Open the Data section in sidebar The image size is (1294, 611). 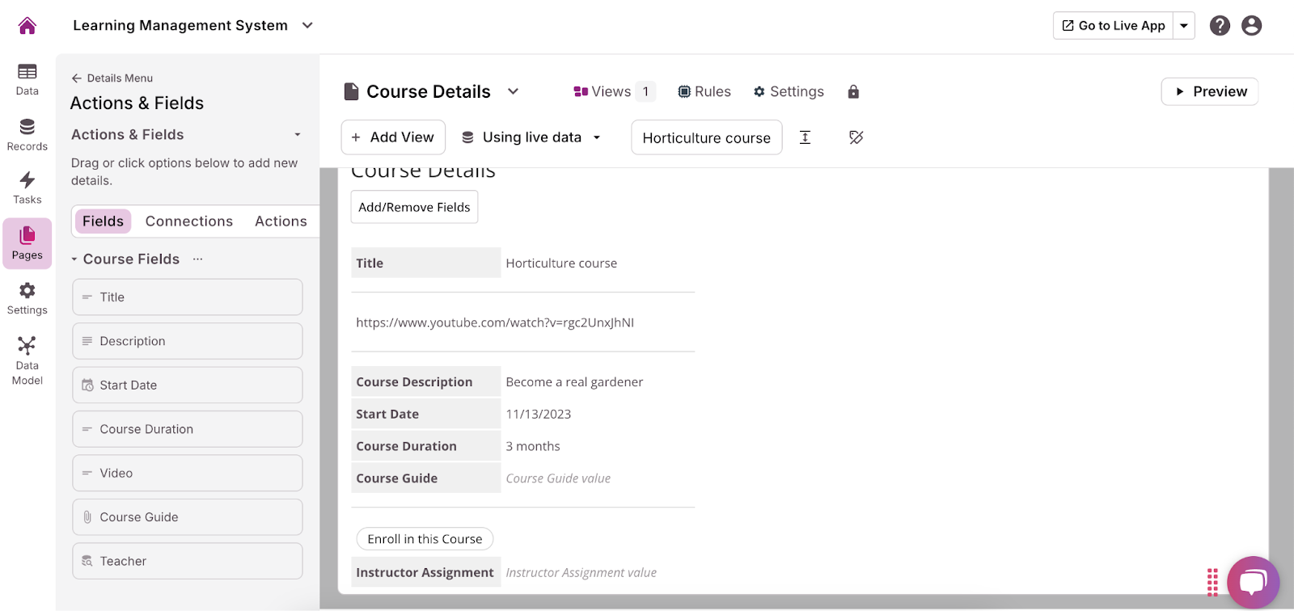coord(27,79)
